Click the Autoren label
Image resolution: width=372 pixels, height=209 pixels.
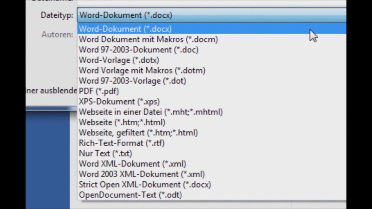(57, 35)
